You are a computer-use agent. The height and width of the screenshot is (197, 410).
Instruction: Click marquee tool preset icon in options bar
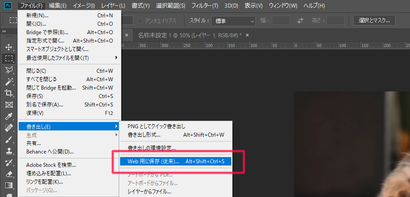click(x=12, y=20)
